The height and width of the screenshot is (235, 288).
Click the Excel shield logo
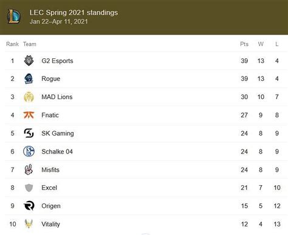29,188
